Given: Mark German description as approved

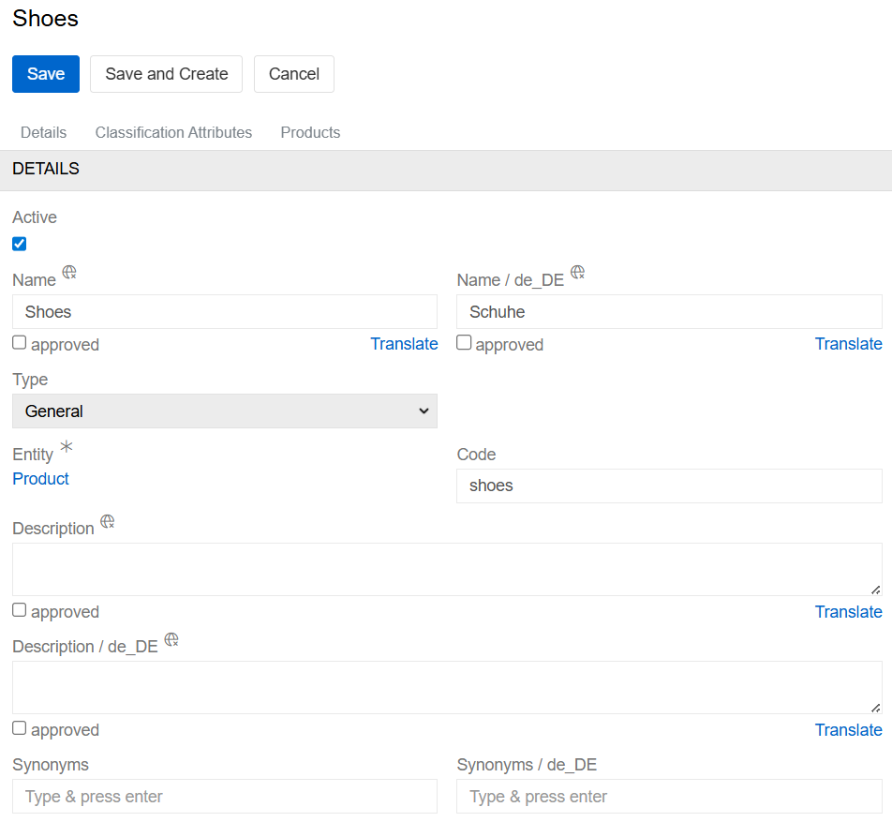Looking at the screenshot, I should point(20,728).
